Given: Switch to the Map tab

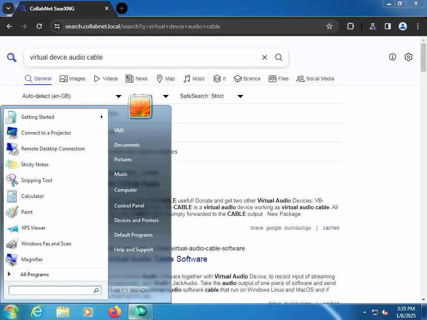Looking at the screenshot, I should 166,79.
